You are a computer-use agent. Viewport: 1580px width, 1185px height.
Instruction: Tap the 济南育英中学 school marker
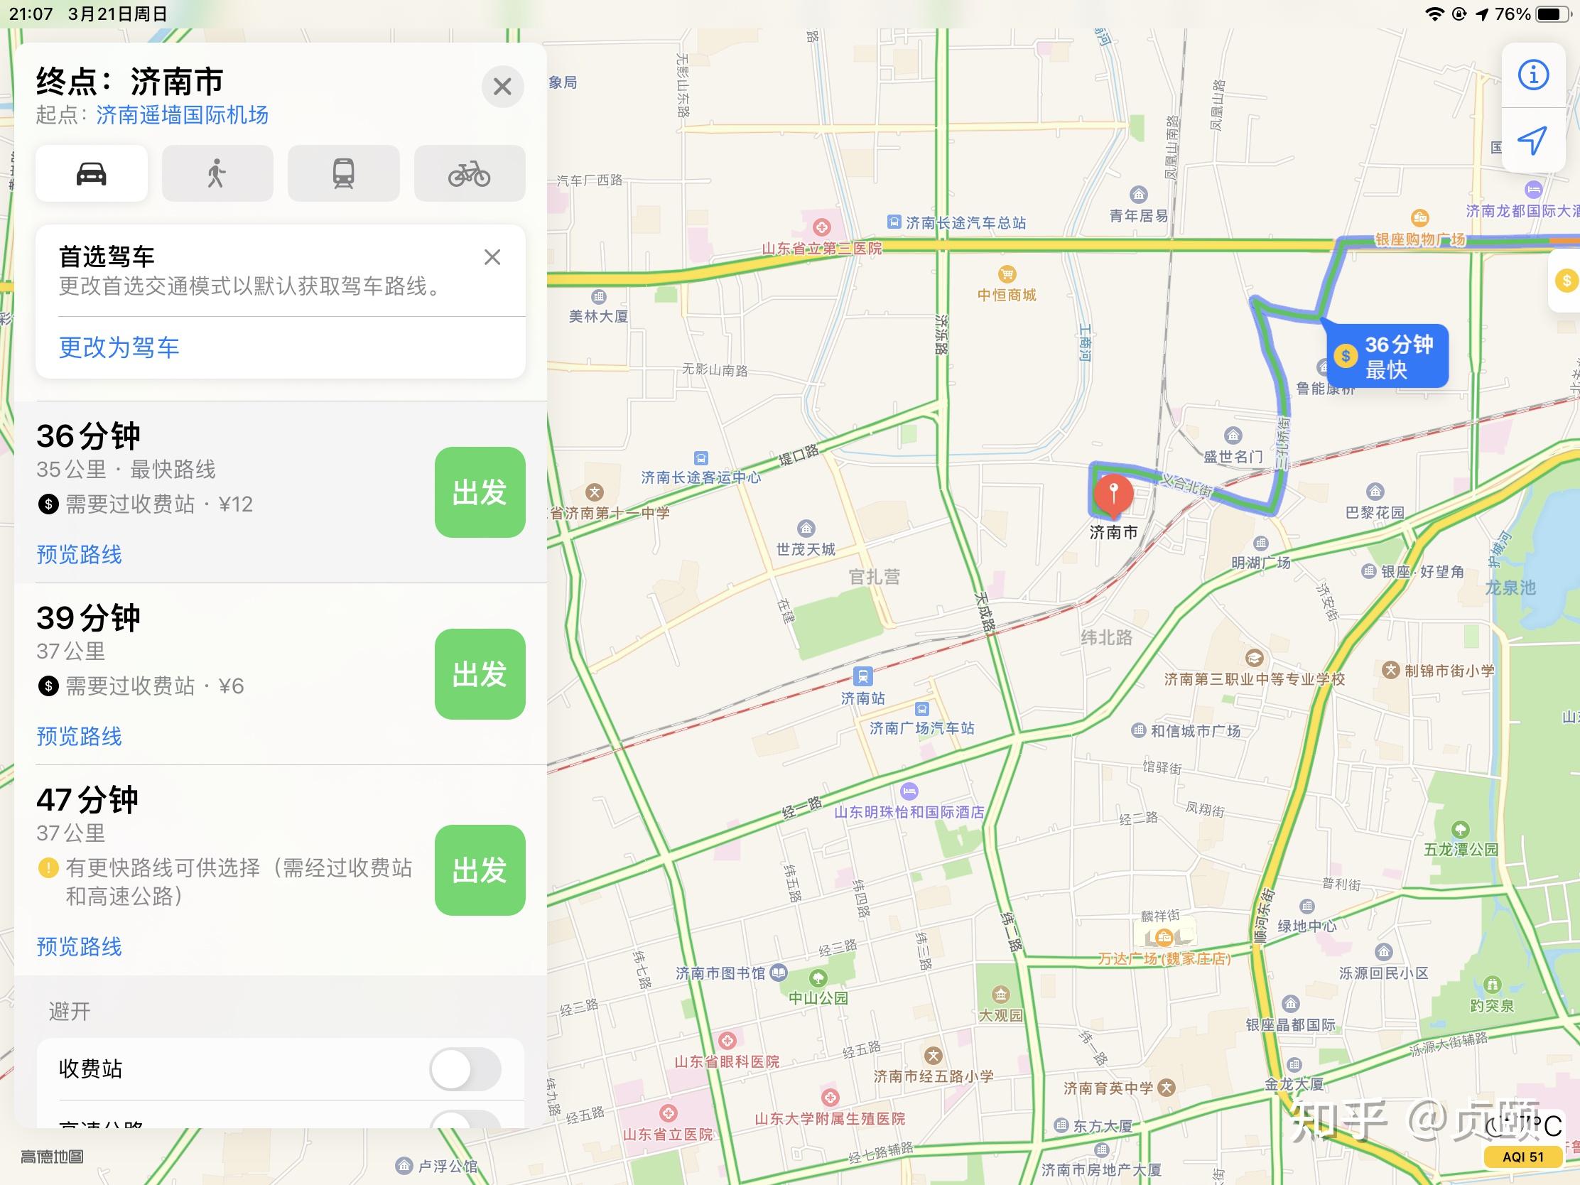tap(1167, 1088)
